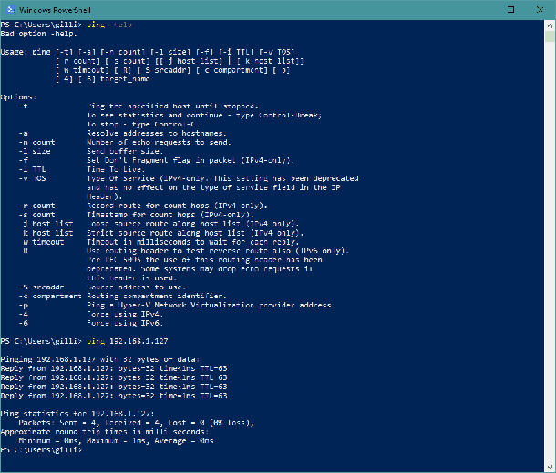Screen dimensions: 556x473
Task: Click 'Force using IPv4.' line
Action: [125, 314]
